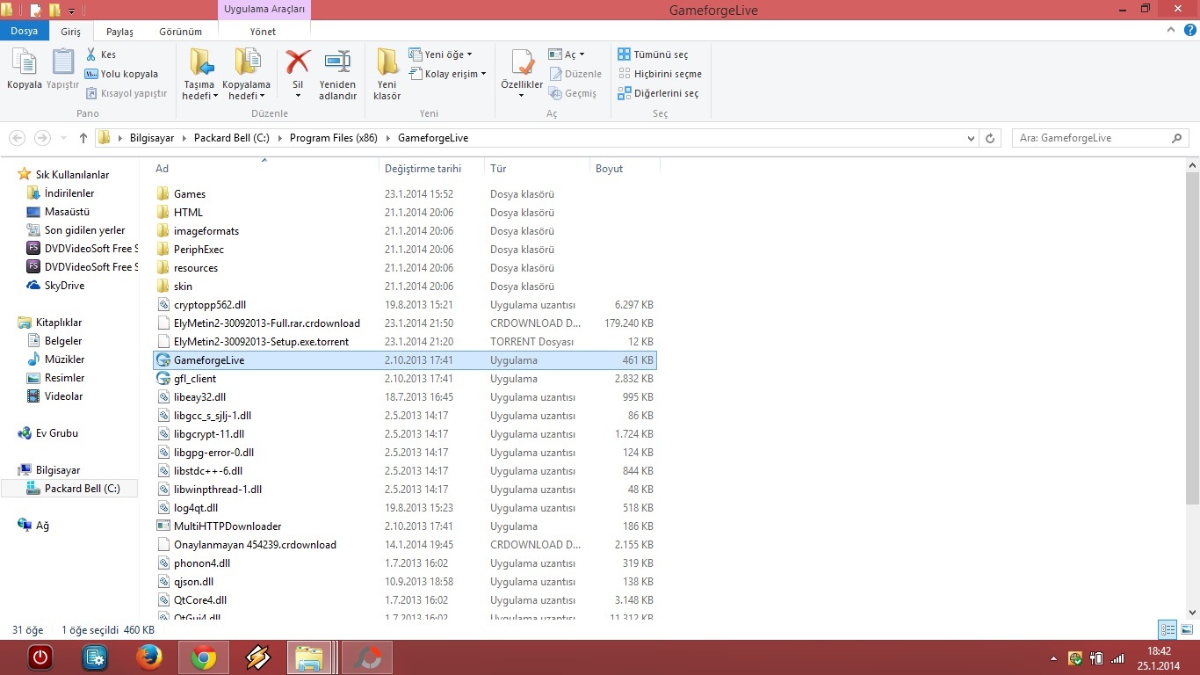The height and width of the screenshot is (675, 1200).
Task: Open the Özellikler (properties) icon
Action: [522, 62]
